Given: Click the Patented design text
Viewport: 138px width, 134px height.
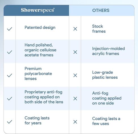Looking at the screenshot, I should click(40, 28).
